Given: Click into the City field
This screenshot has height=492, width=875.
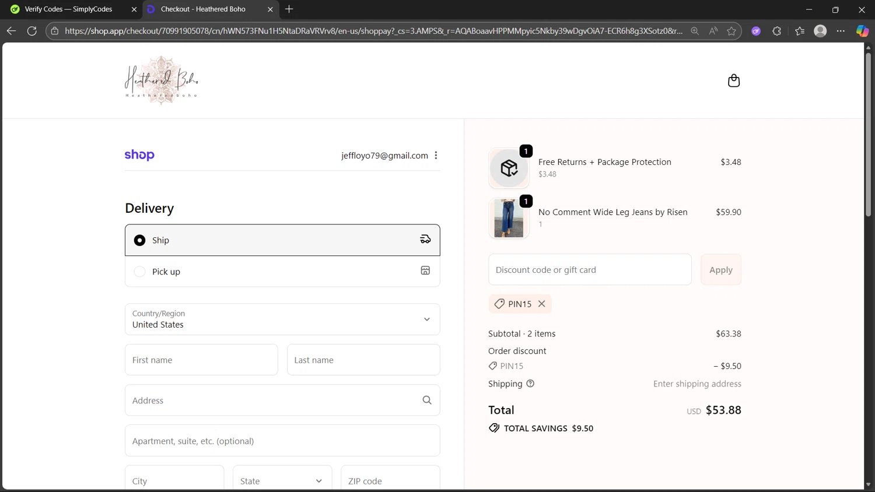Looking at the screenshot, I should (x=174, y=481).
